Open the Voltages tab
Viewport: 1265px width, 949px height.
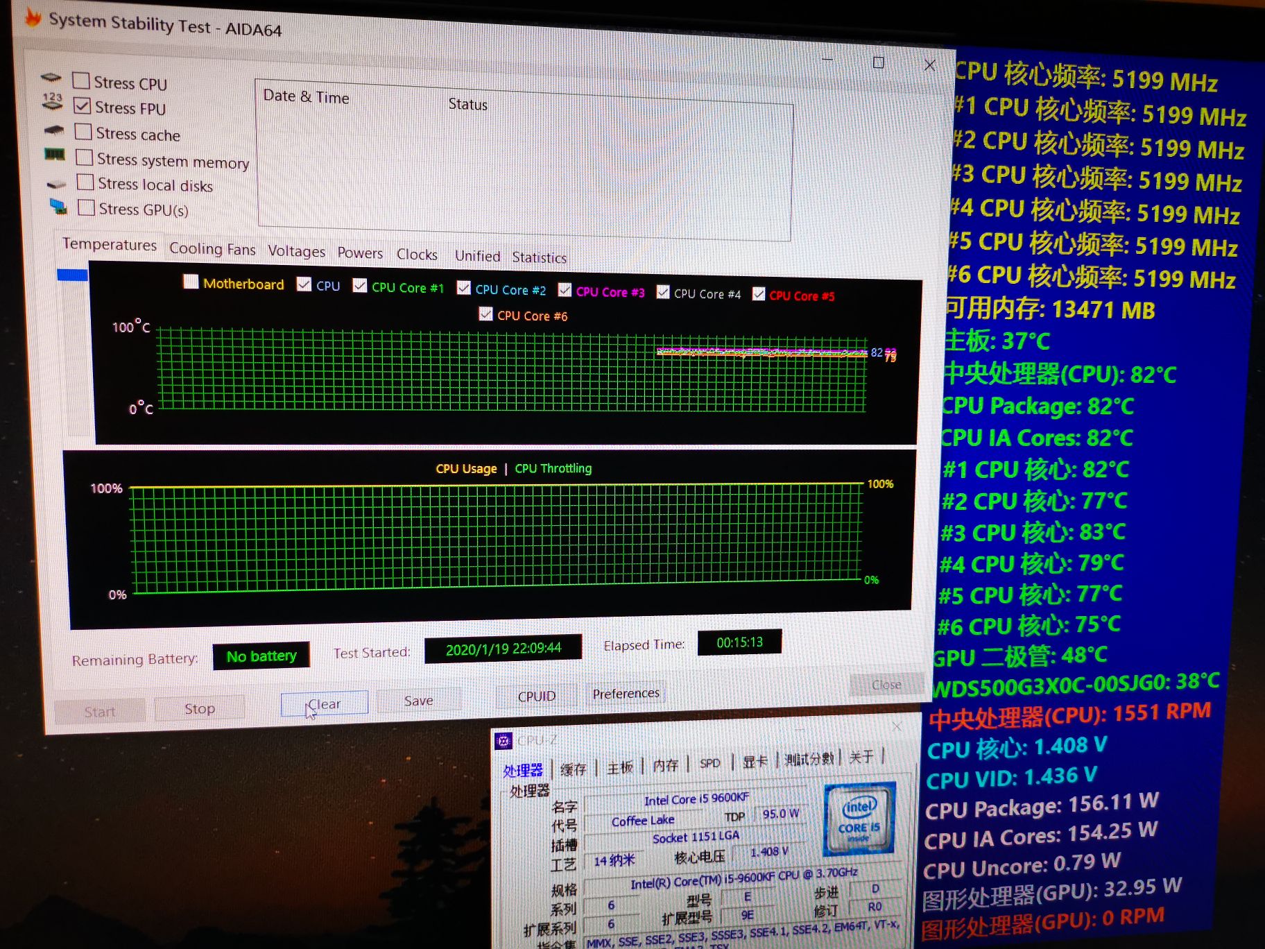[x=296, y=251]
